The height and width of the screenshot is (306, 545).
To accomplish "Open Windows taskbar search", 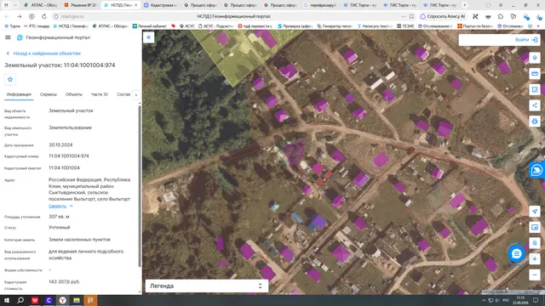I will pos(20,300).
